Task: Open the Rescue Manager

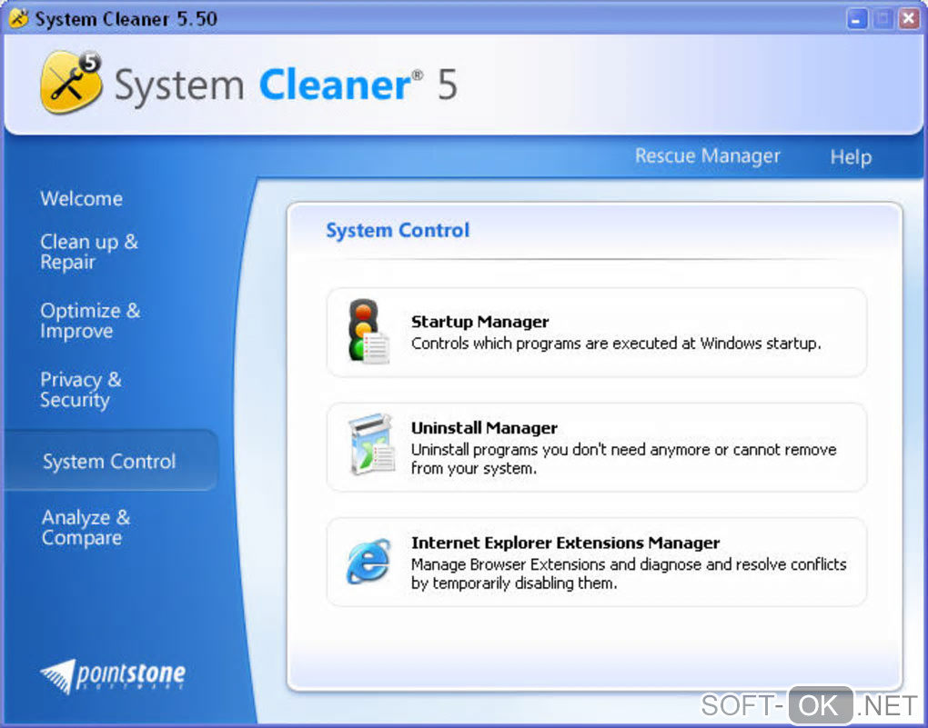Action: tap(708, 155)
